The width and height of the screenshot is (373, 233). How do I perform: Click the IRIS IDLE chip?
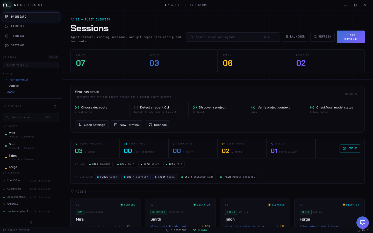tap(174, 164)
